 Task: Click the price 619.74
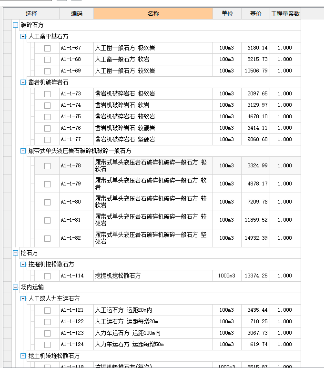tap(259, 344)
